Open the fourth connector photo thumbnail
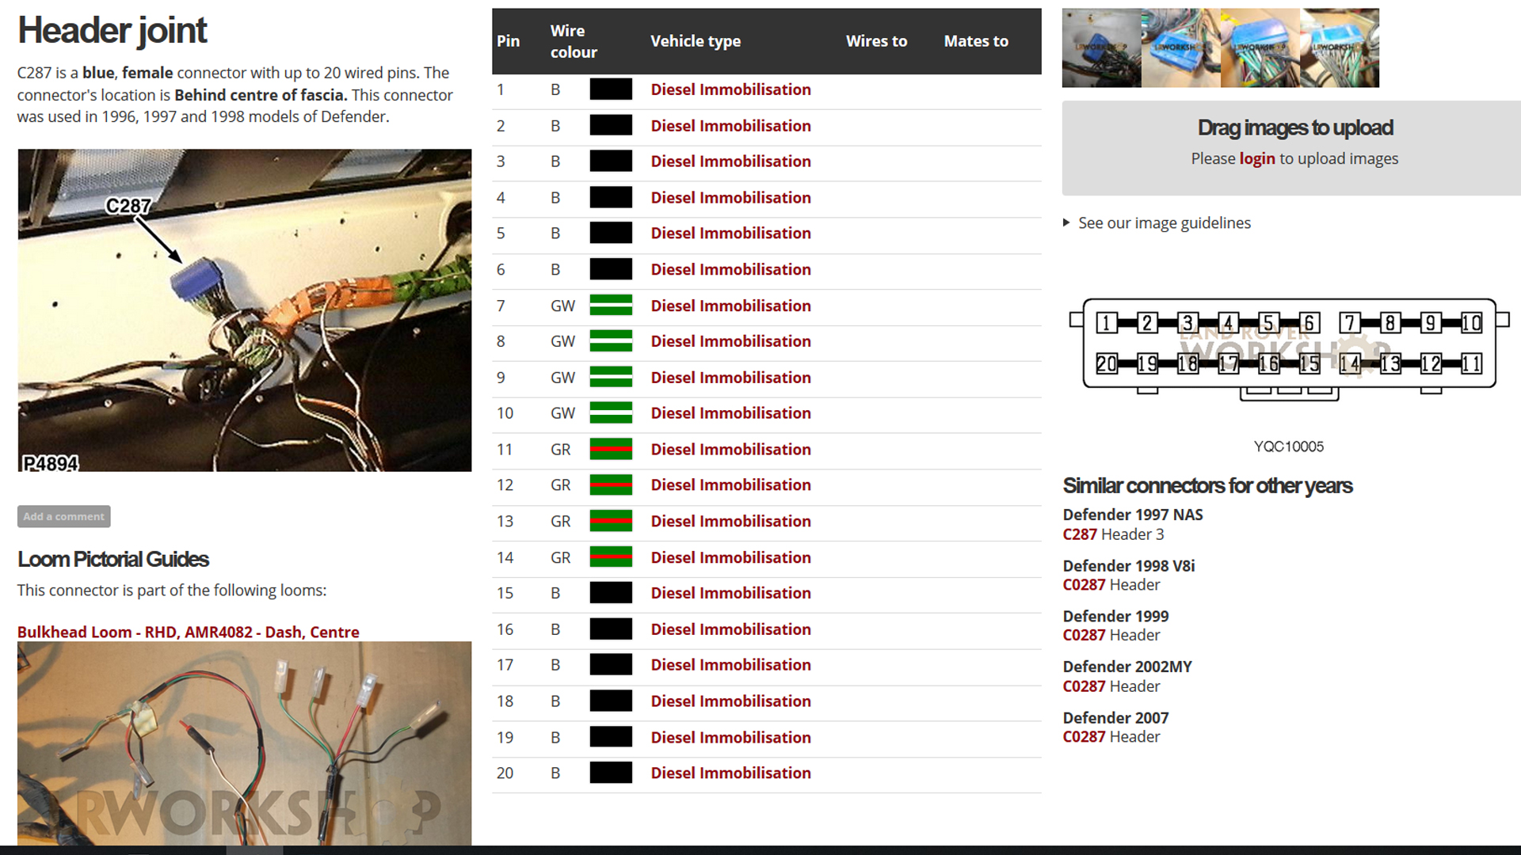Viewport: 1521px width, 855px height. 1339,47
